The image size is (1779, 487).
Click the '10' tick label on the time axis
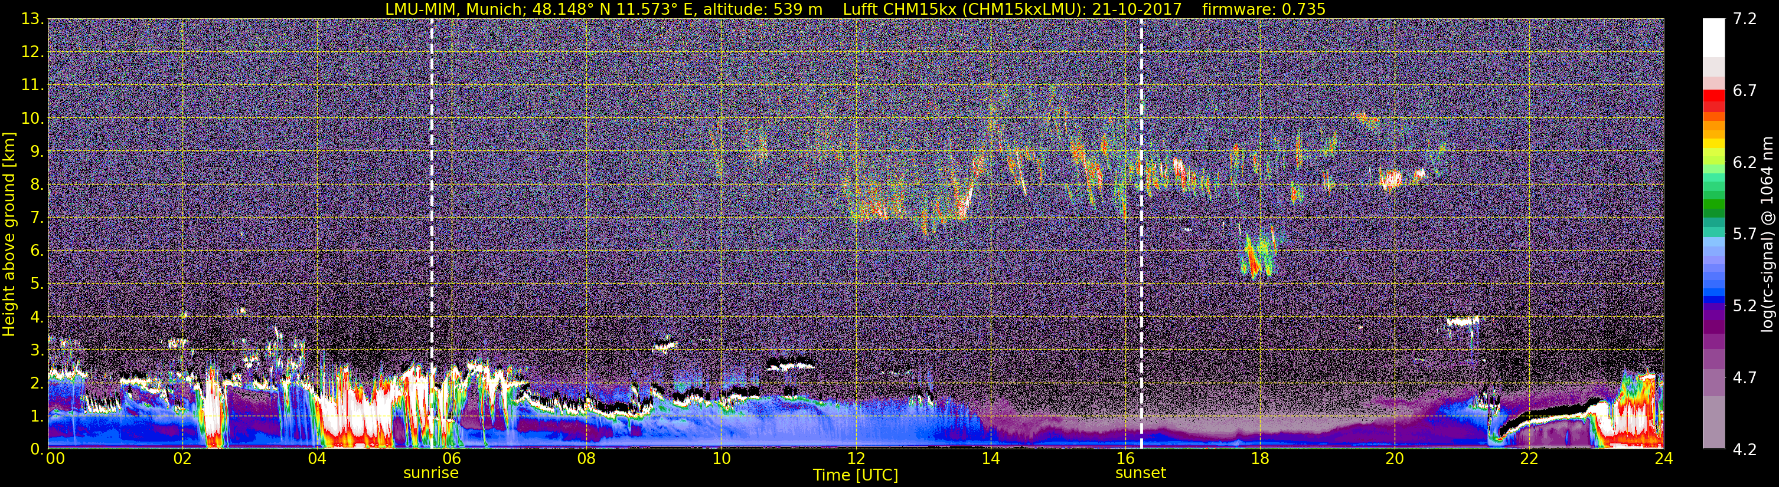tap(721, 459)
